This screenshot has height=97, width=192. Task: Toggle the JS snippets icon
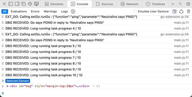coord(175,11)
